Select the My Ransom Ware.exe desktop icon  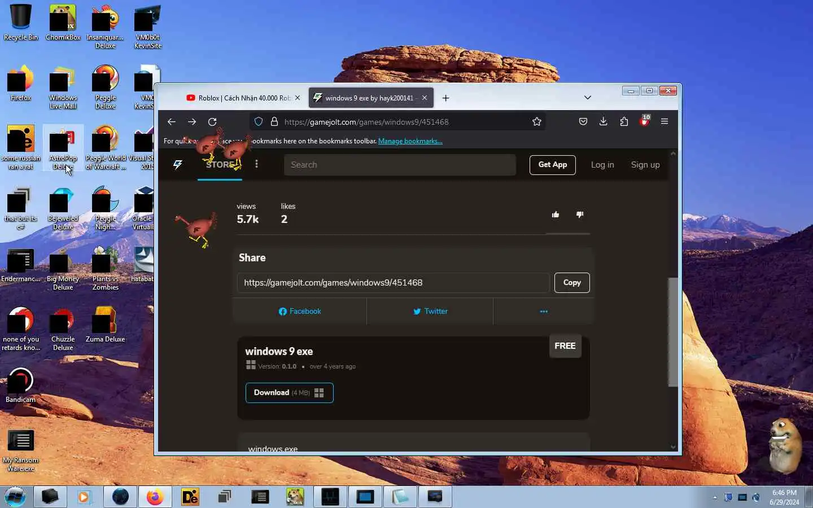[21, 450]
